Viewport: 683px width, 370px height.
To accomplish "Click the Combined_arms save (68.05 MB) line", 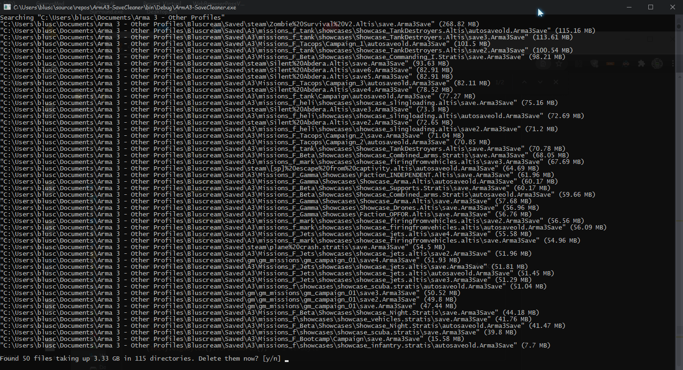I will tap(284, 155).
